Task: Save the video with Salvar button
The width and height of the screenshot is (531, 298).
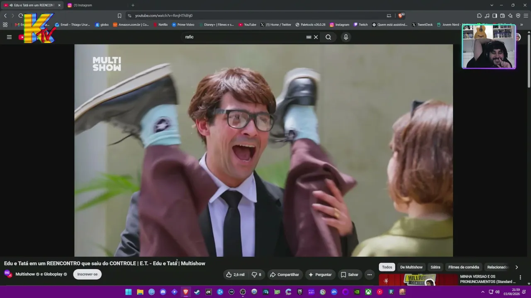Action: pos(349,274)
